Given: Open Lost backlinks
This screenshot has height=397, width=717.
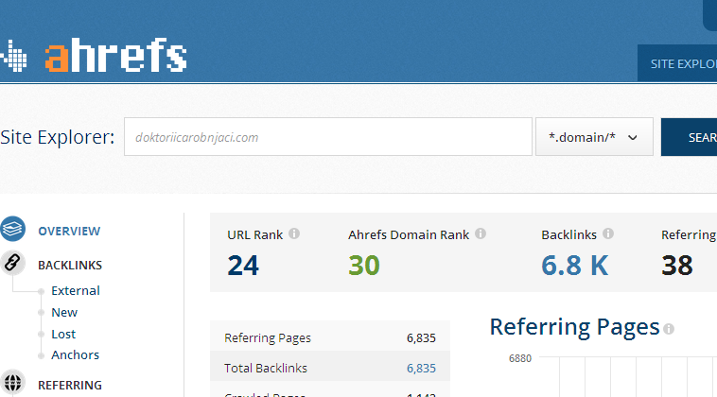Looking at the screenshot, I should 63,334.
